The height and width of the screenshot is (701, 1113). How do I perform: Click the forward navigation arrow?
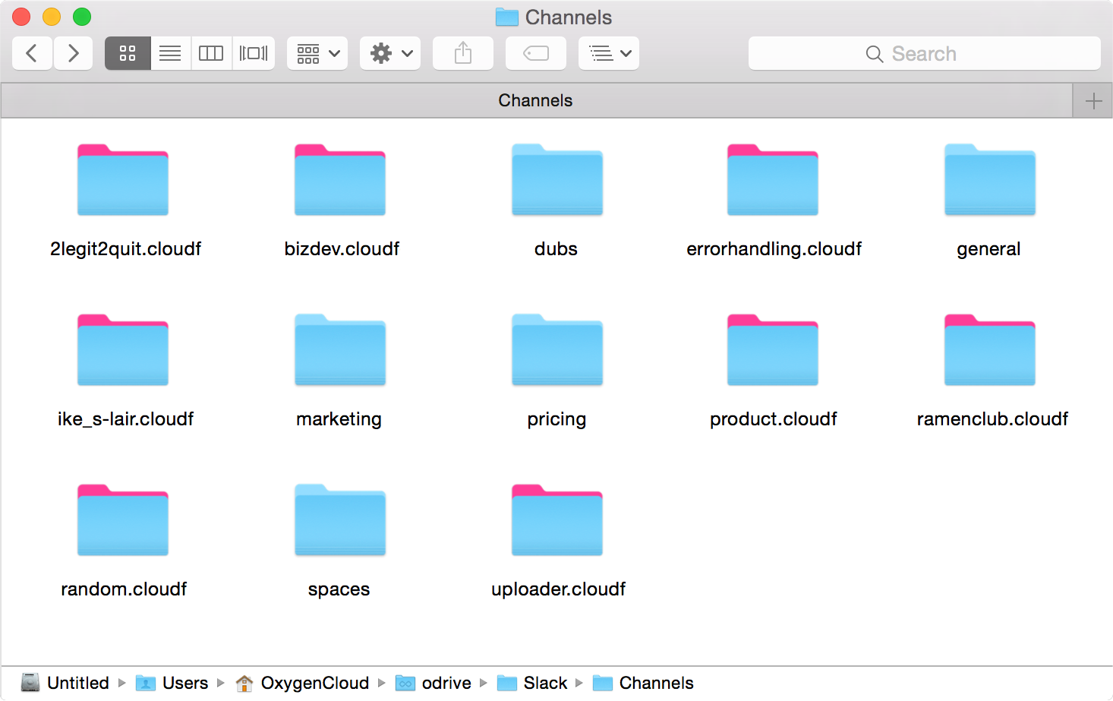(73, 53)
